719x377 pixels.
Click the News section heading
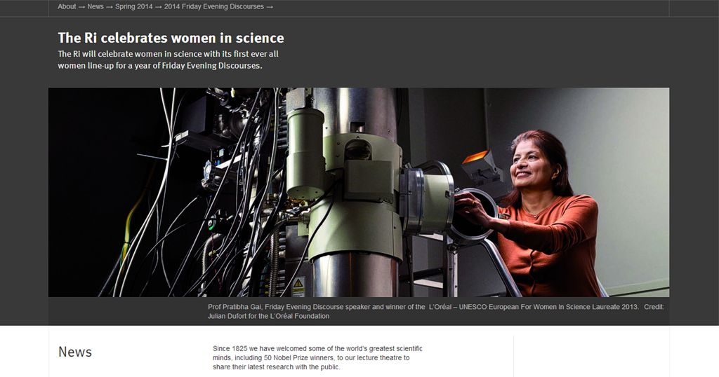pos(75,352)
